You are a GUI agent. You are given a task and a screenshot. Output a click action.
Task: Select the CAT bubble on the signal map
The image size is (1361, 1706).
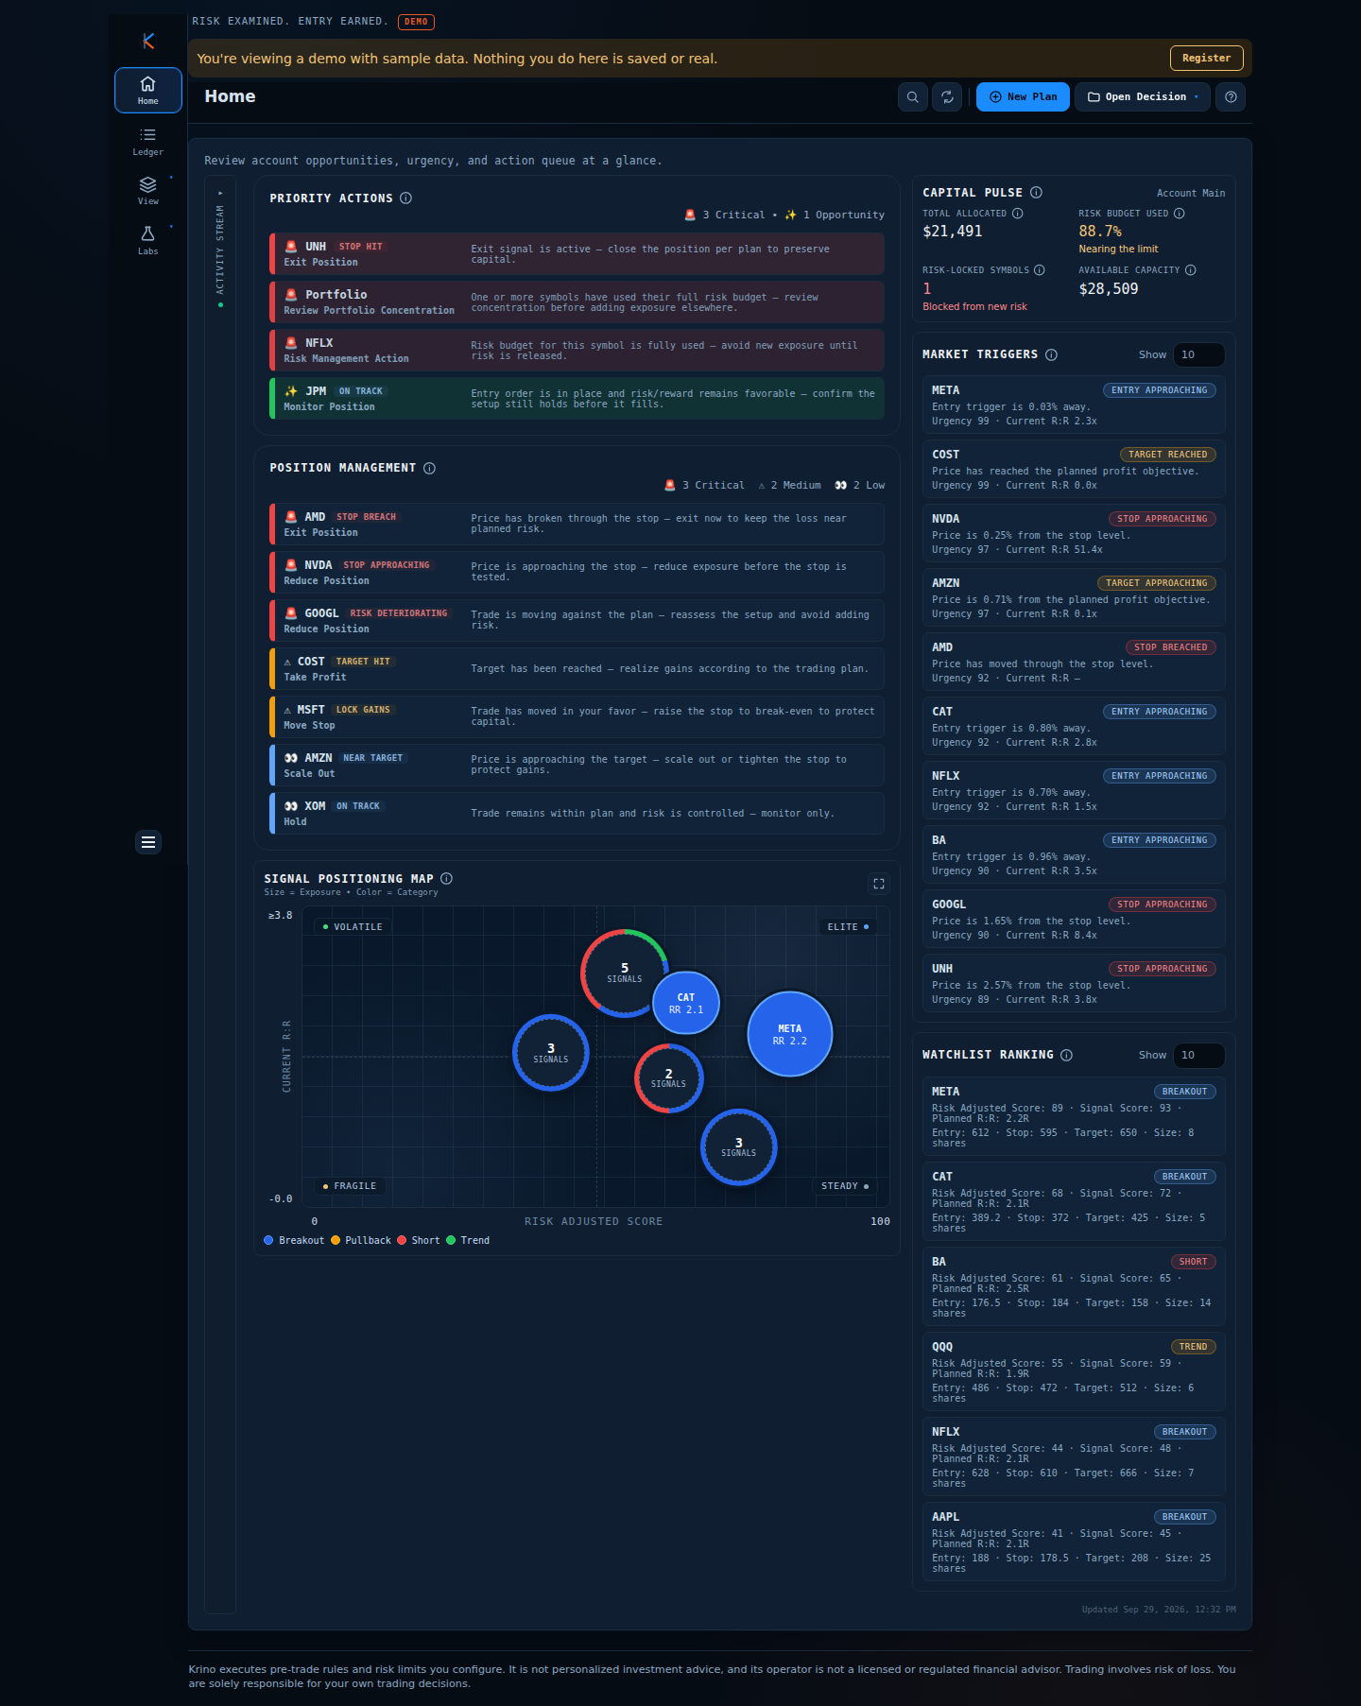tap(686, 1003)
